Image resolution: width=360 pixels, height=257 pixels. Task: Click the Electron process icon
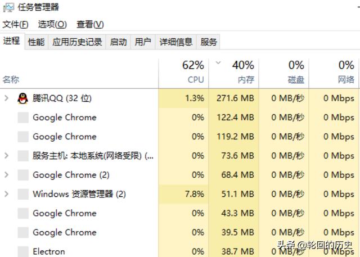tap(22, 251)
